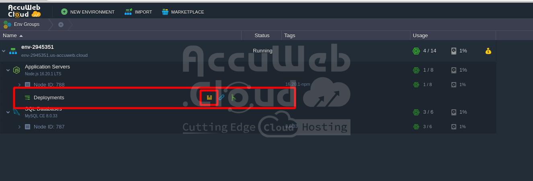This screenshot has width=533, height=181.
Task: Click the environment topology icon for env-2945351
Action: pos(13,51)
